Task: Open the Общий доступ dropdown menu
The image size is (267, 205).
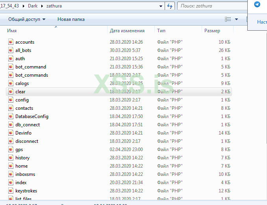Action: (27, 19)
